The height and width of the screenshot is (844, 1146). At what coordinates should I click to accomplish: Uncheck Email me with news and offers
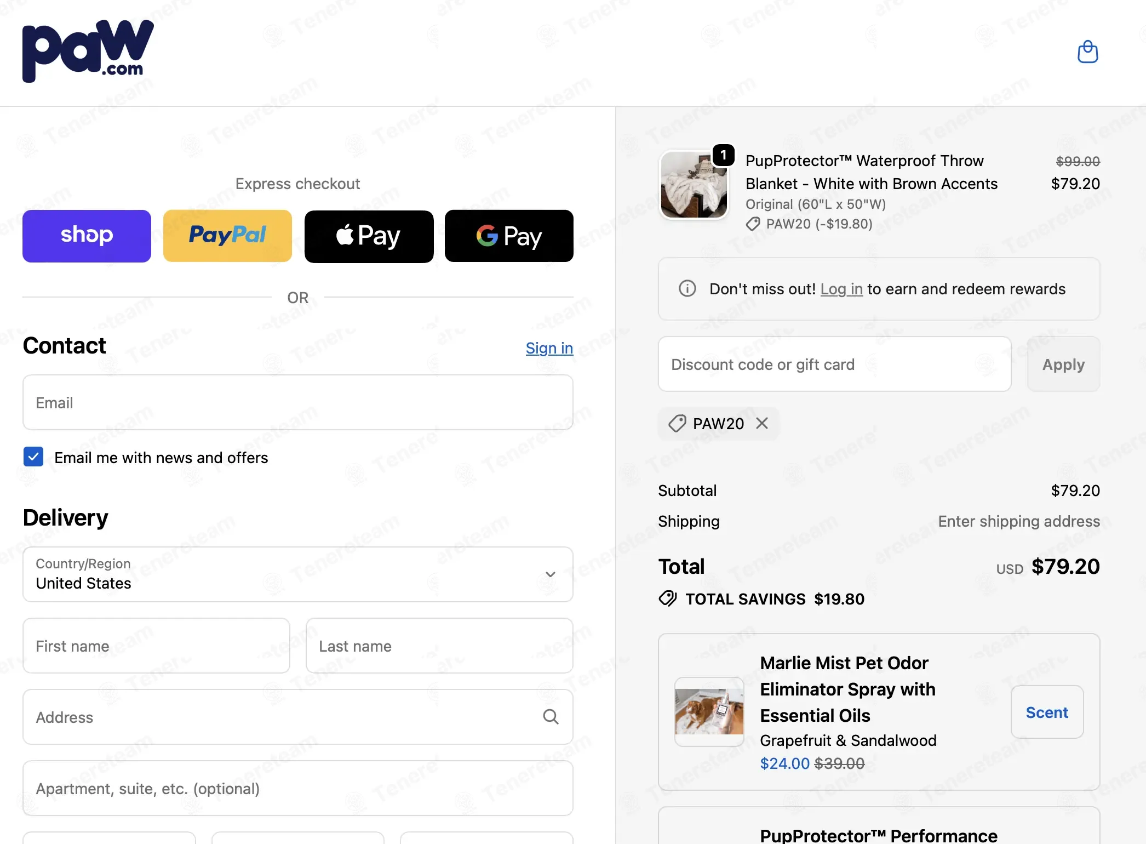coord(33,457)
